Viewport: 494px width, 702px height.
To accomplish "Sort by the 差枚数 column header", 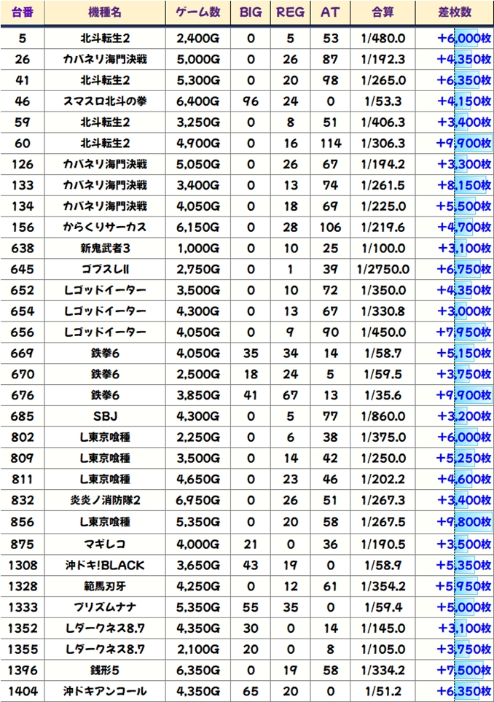I will 454,12.
